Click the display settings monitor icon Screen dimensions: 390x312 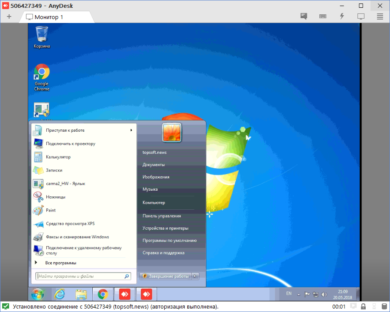pos(361,16)
